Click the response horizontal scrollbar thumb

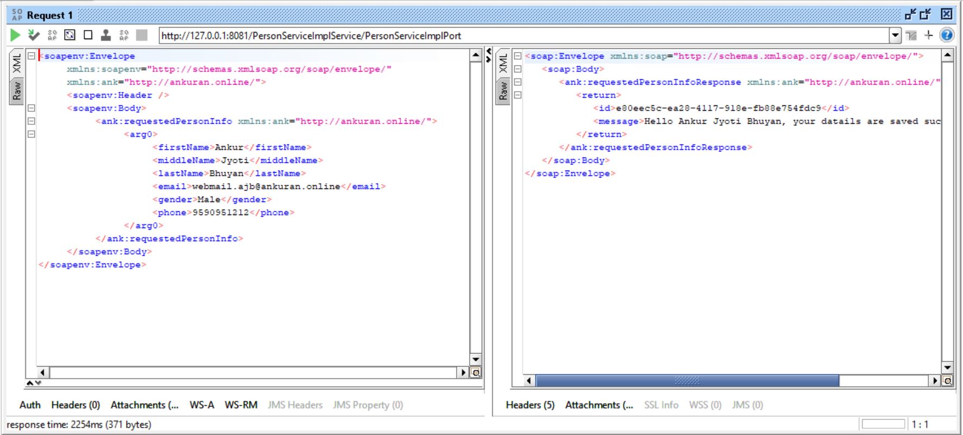pyautogui.click(x=687, y=381)
